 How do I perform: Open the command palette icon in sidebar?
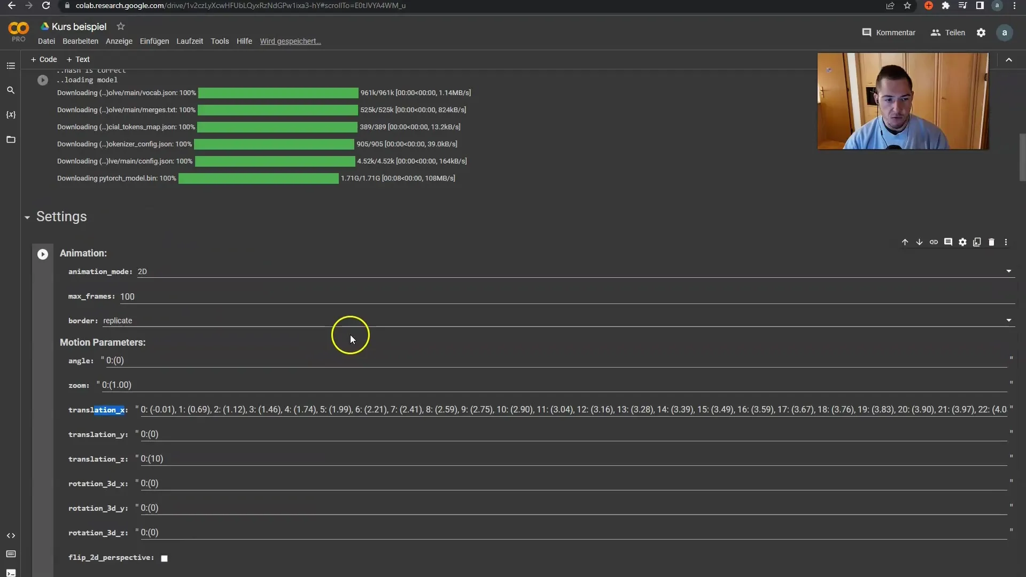[11, 554]
